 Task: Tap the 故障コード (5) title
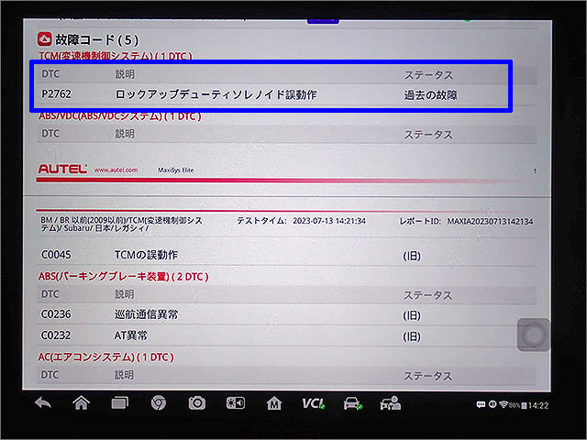coord(97,39)
